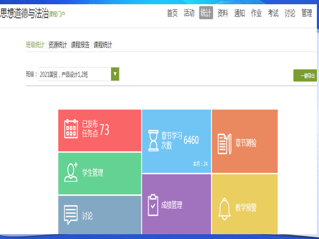Viewport: 319px width, 239px height.
Task: Click the 一键导出 export button
Action: pos(305,75)
